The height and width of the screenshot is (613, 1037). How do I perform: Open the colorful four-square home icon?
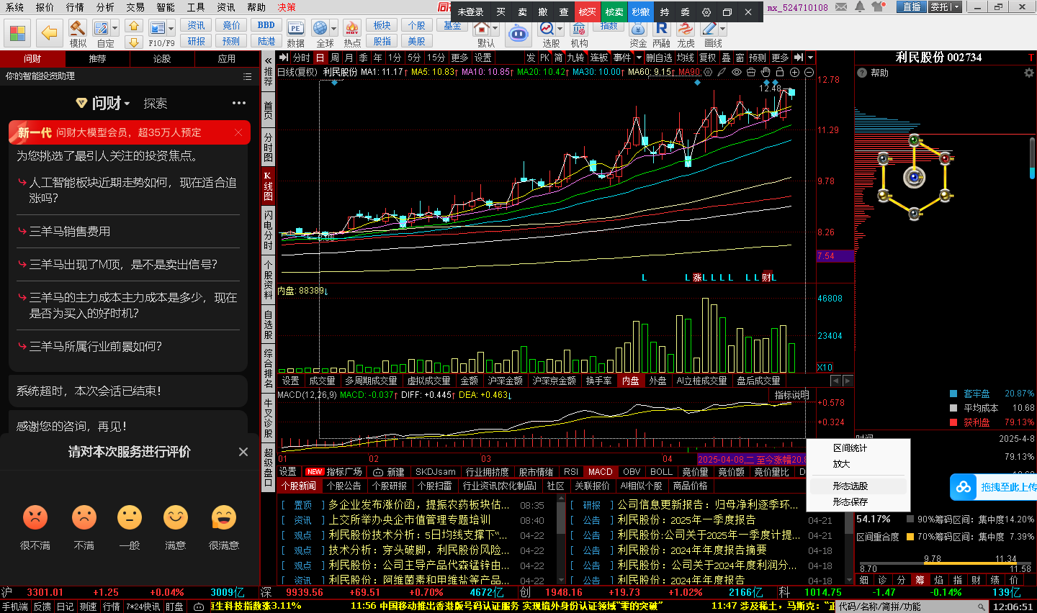point(18,33)
